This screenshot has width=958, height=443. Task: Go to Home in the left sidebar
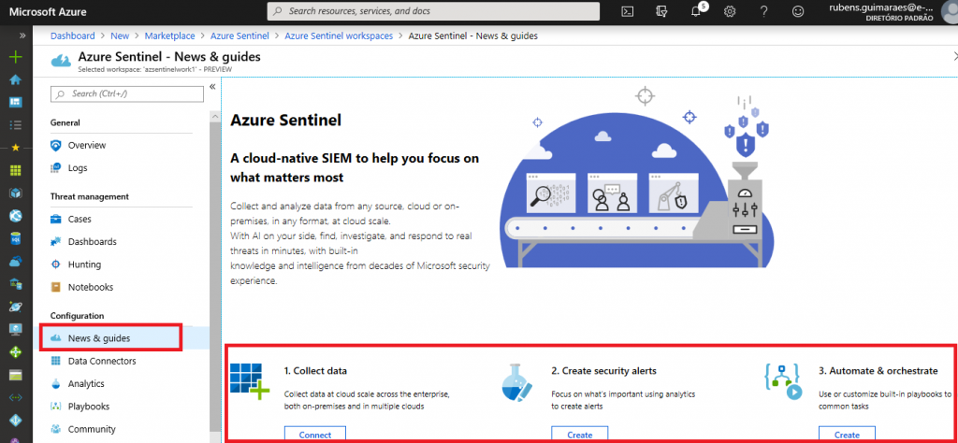tap(15, 79)
